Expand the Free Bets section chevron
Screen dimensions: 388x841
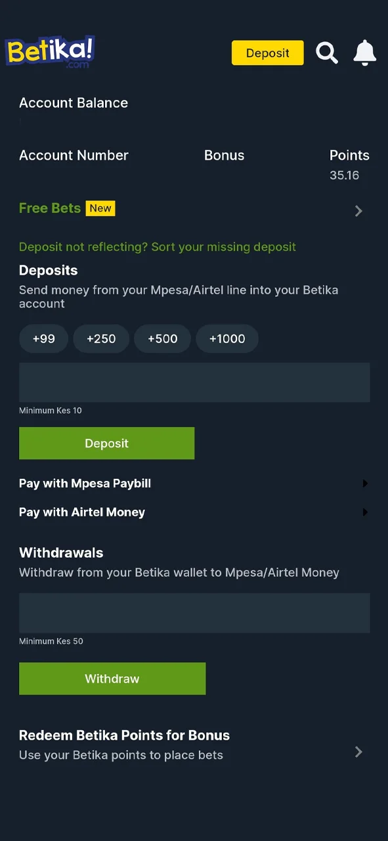click(x=358, y=211)
